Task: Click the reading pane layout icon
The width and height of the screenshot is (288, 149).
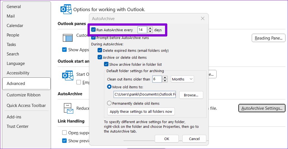Action: [x=68, y=38]
